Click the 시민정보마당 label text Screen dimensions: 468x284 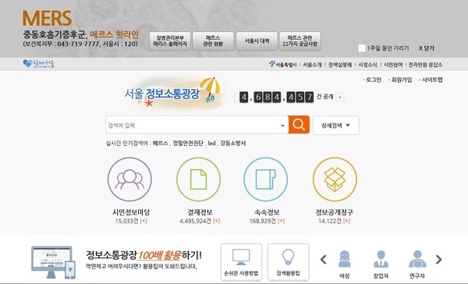[x=131, y=212]
